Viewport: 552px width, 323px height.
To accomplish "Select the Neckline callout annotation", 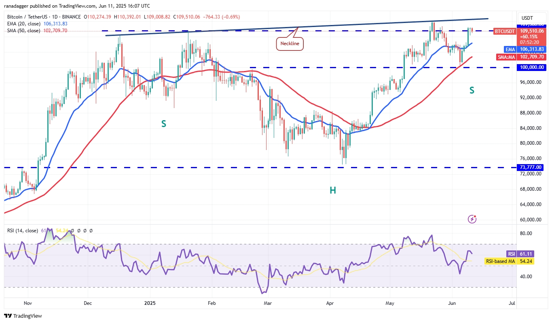I will pyautogui.click(x=290, y=44).
